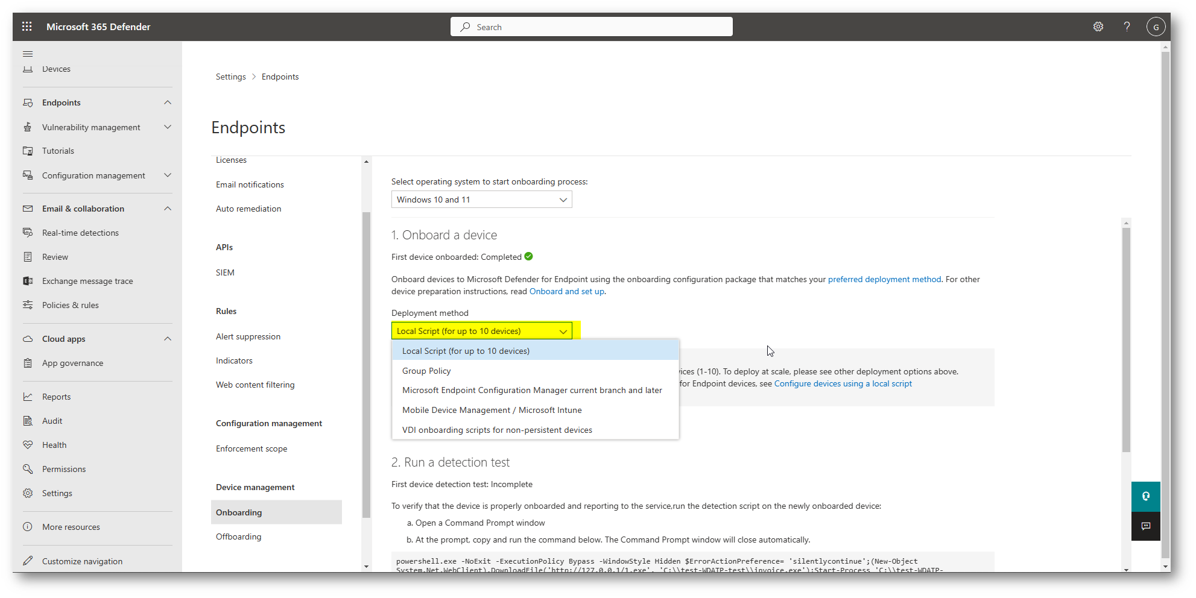Open SIEM settings
This screenshot has height=598, width=1196.
(225, 272)
